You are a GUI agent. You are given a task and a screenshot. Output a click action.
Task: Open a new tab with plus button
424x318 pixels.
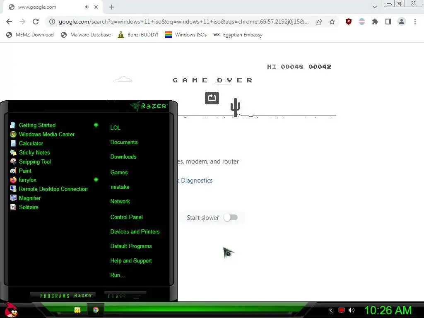[112, 7]
